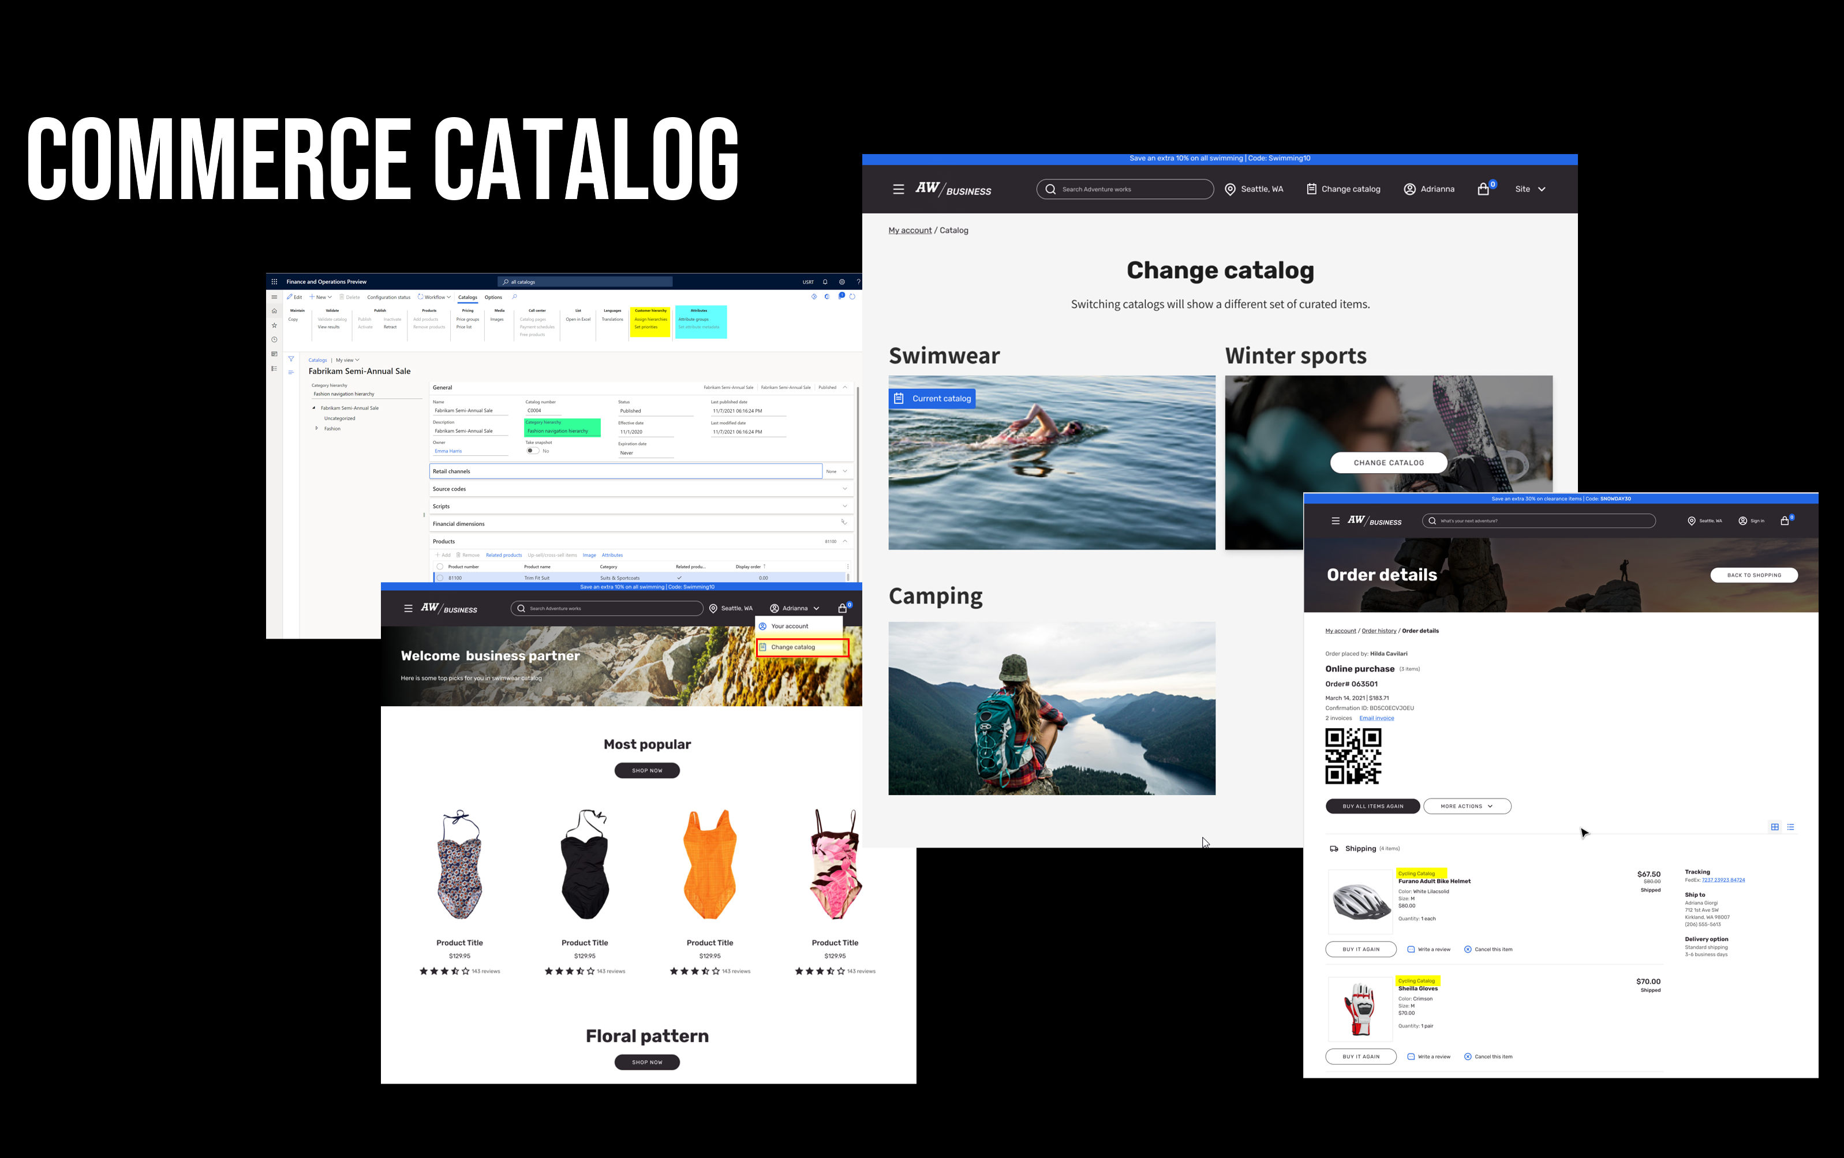Click CHANGE CATALOG button on Winter sports
Screen dimensions: 1844x1158
(1387, 463)
